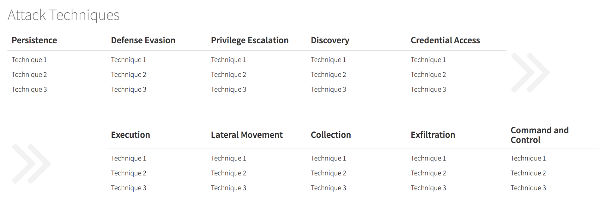Click Technique 2 under Discovery
This screenshot has height=211, width=599.
click(x=328, y=75)
